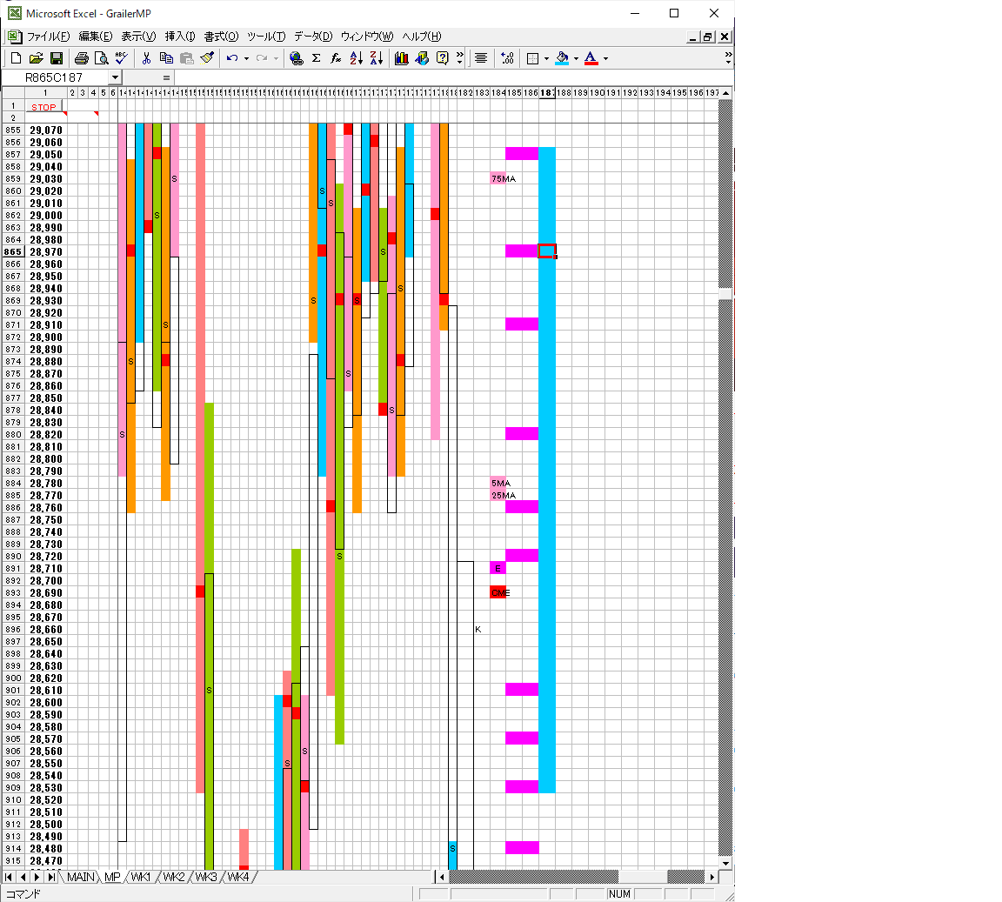Open the Font Color dropdown arrow
Screen dimensions: 1002x902
coord(605,58)
